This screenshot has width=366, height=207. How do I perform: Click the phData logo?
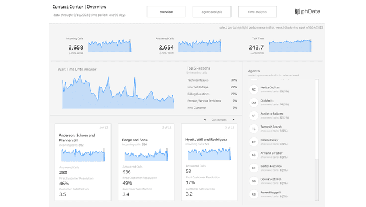coord(307,11)
